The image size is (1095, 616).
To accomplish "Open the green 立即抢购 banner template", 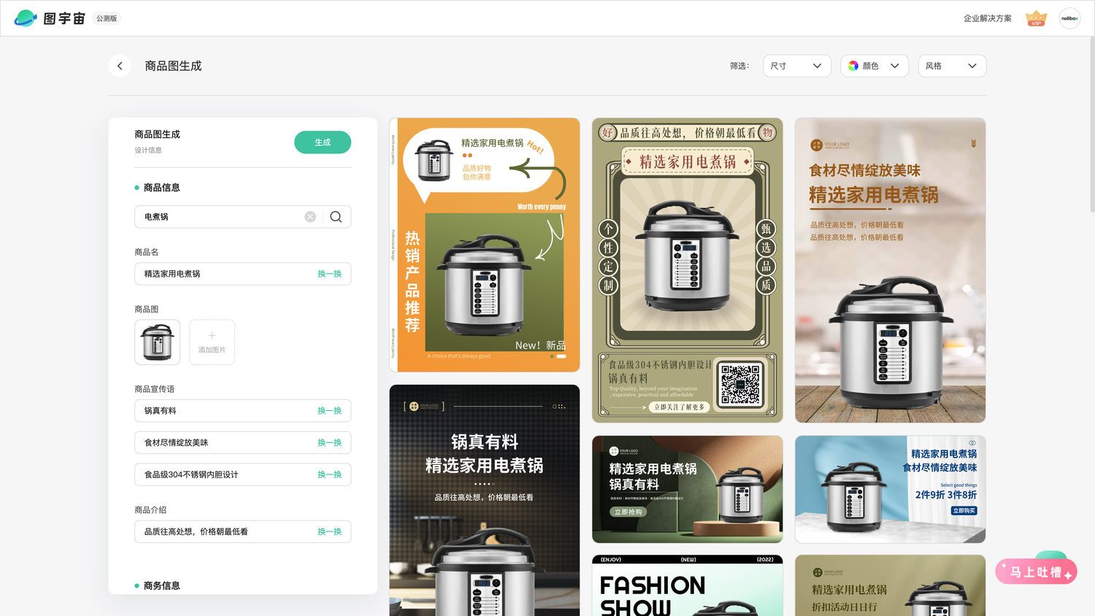I will click(x=688, y=490).
